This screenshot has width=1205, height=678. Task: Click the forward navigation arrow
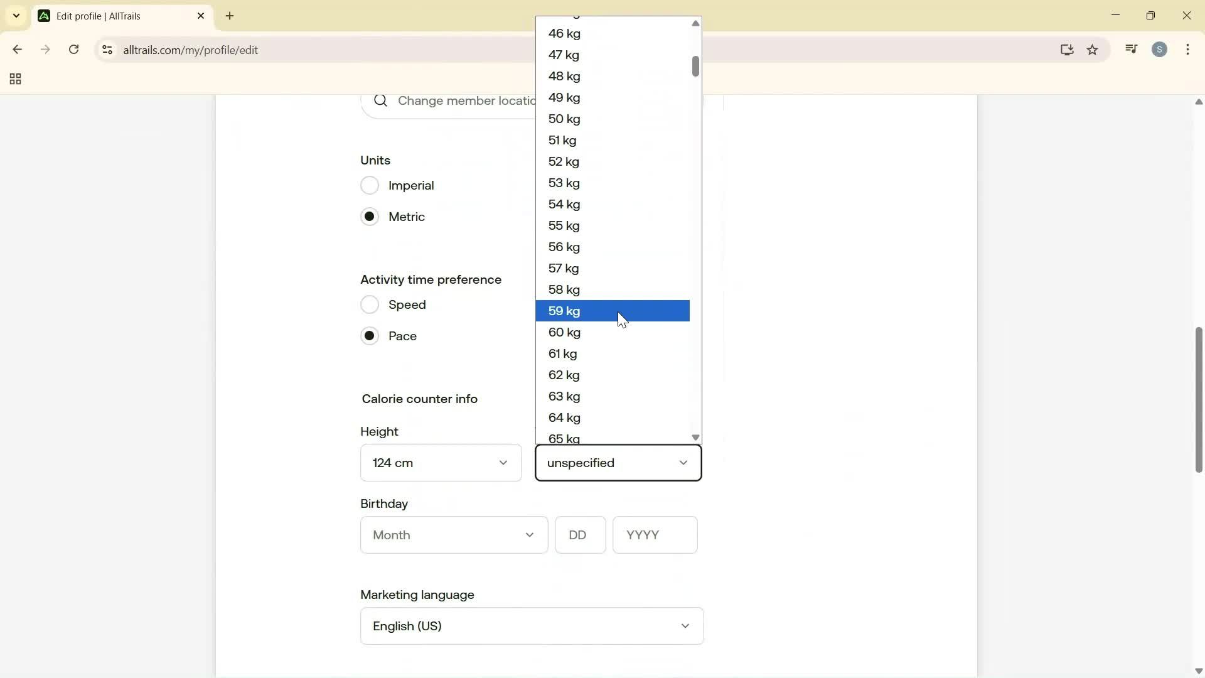click(x=45, y=50)
